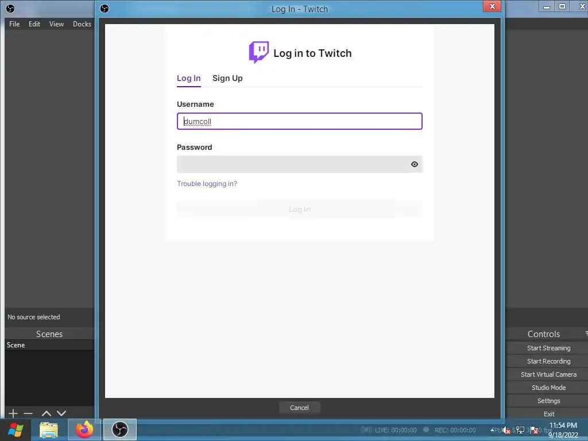Open the File menu in OBS
The height and width of the screenshot is (441, 588).
[14, 24]
